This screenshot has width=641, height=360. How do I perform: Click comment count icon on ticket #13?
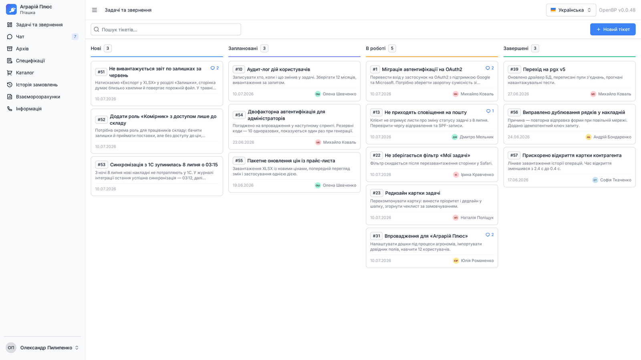(x=488, y=111)
